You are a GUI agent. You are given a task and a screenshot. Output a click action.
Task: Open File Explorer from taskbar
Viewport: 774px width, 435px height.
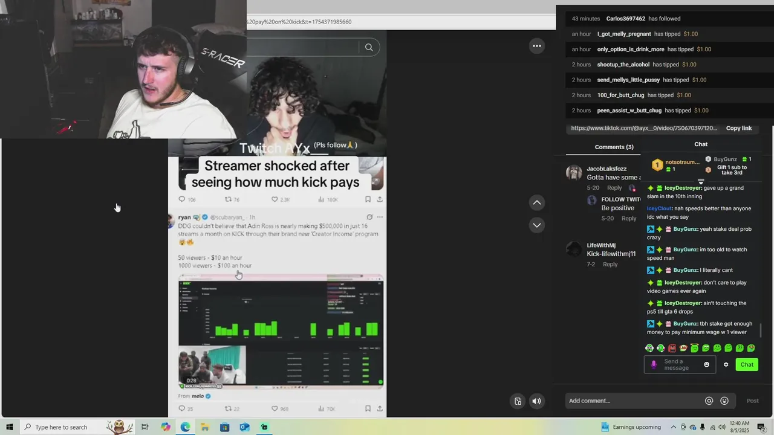205,427
